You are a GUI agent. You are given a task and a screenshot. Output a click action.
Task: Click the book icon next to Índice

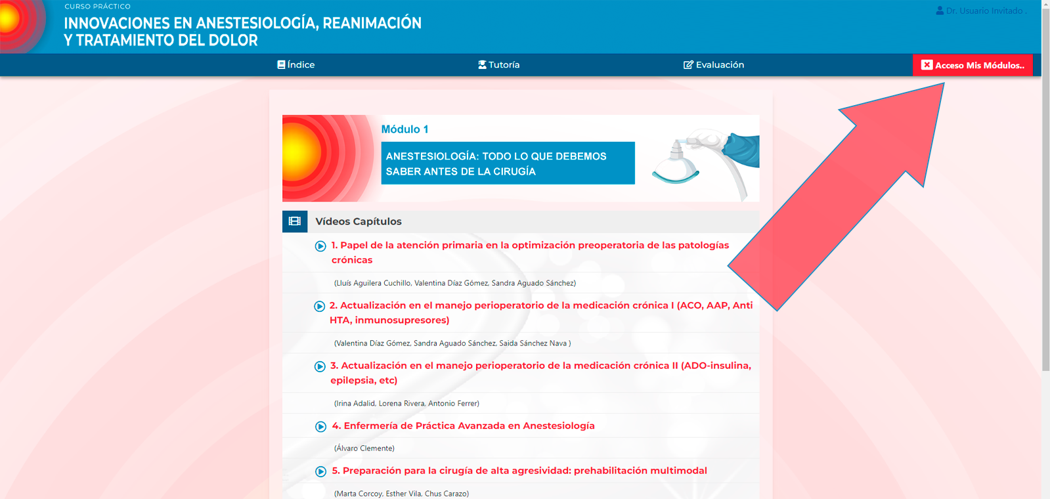pos(281,65)
